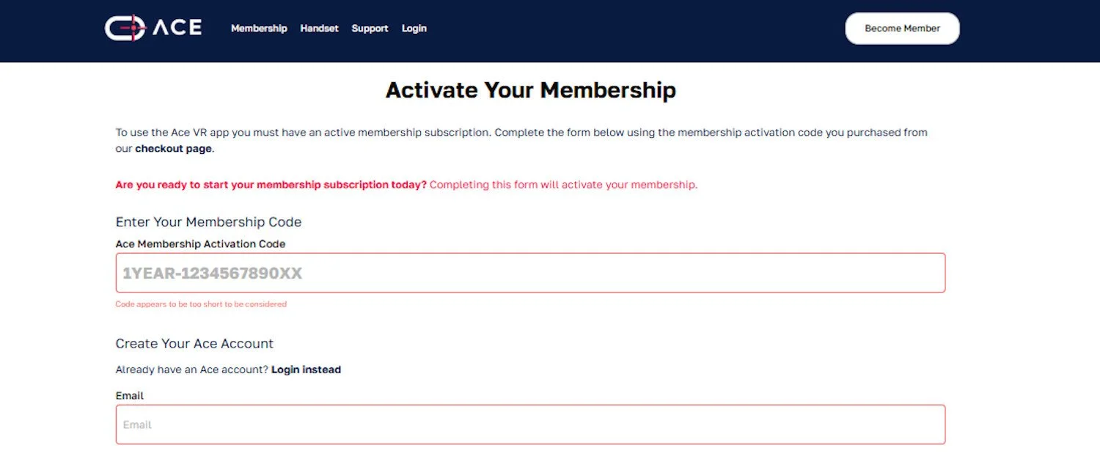Click the Already have an Ace account text
Screen dimensions: 1100x459
(x=192, y=370)
